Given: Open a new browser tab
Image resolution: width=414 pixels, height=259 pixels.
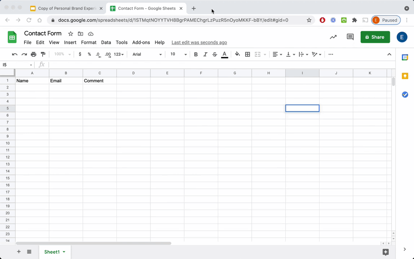Looking at the screenshot, I should pos(194,8).
